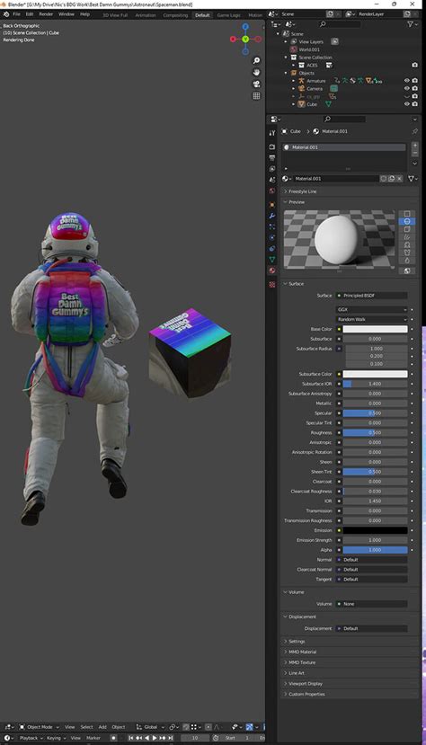Viewport: 426px width, 745px height.
Task: Open the outliner filter dropdown
Action: click(412, 23)
